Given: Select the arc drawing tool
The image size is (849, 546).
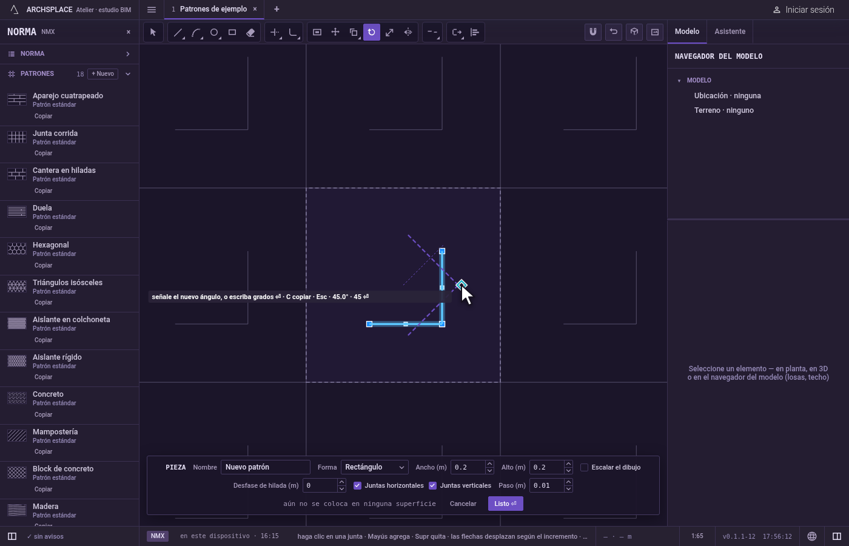Looking at the screenshot, I should 196,32.
